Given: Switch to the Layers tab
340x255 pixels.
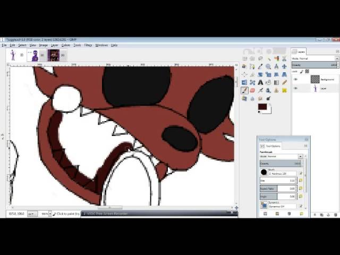Looking at the screenshot, I should [x=299, y=52].
